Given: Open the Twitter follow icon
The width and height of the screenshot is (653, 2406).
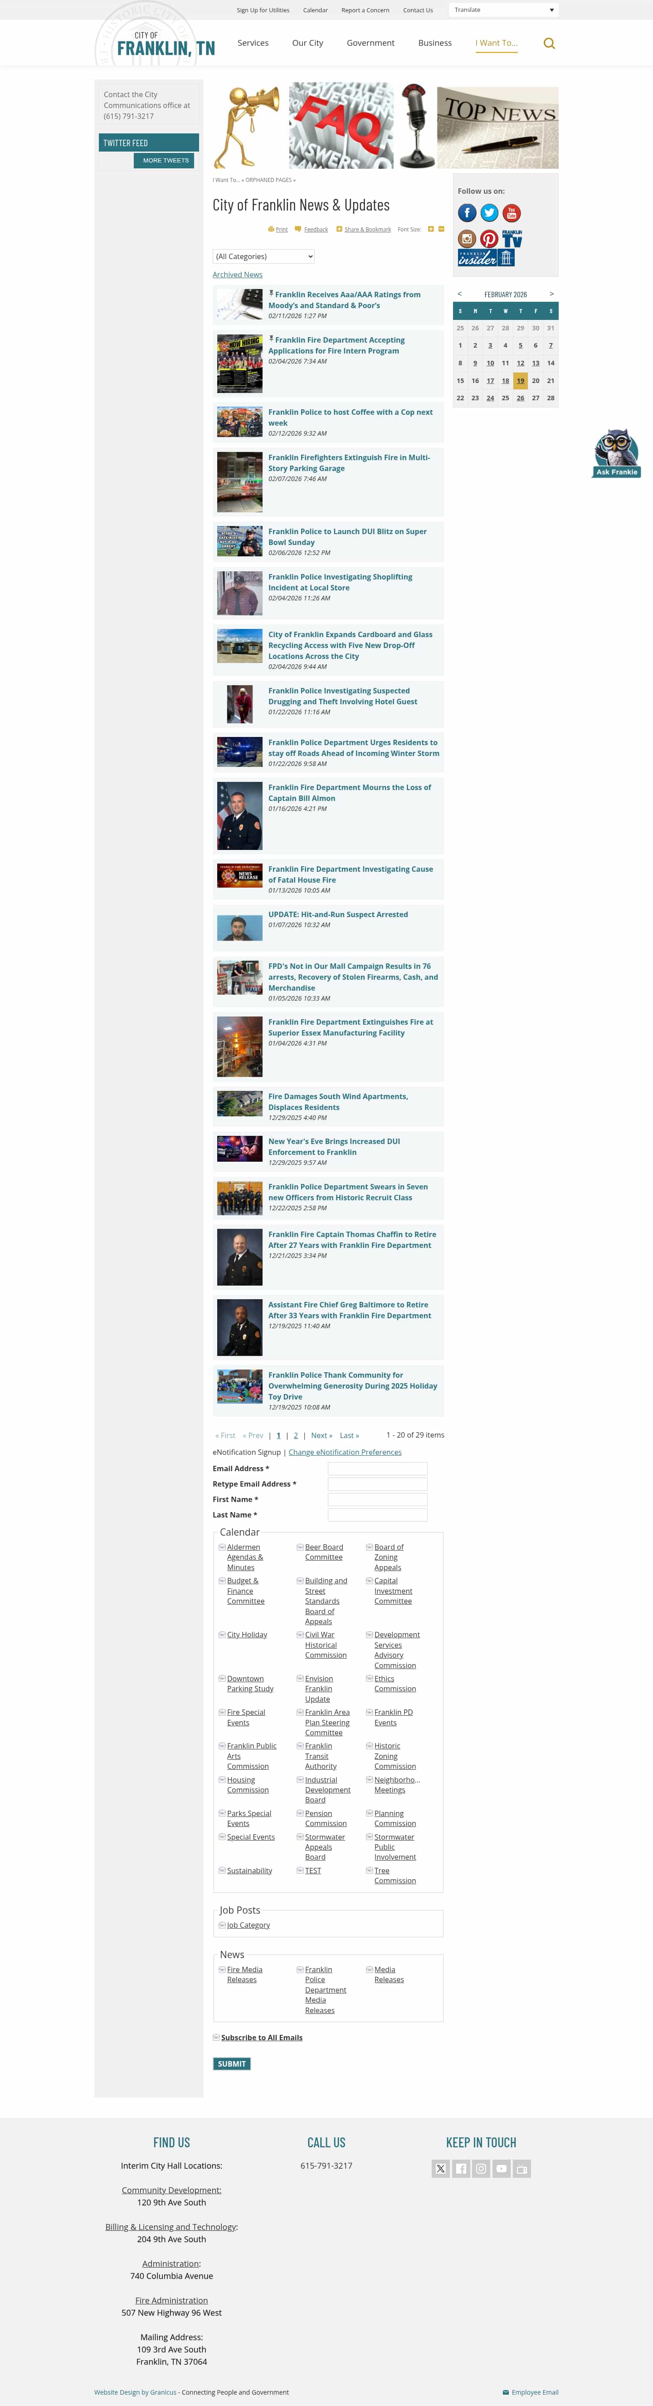Looking at the screenshot, I should point(489,213).
